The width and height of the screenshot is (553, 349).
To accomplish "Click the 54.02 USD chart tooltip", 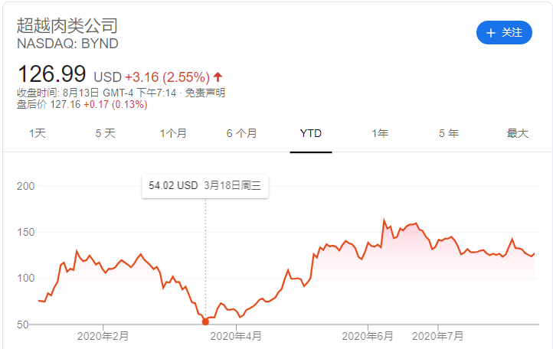I will point(205,185).
